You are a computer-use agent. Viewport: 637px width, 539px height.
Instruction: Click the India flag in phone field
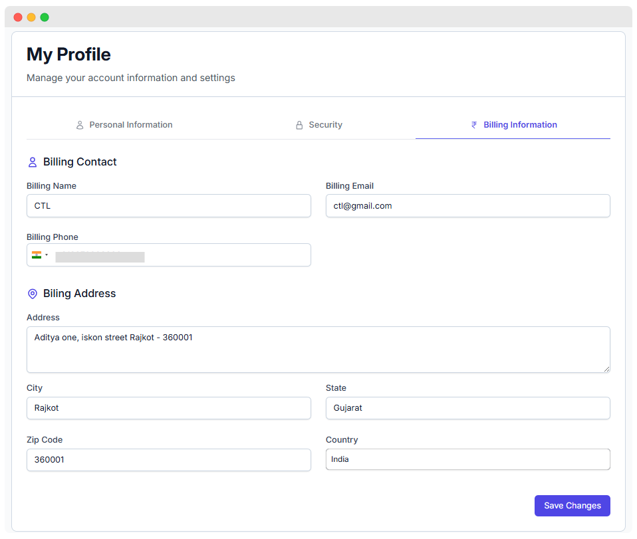coord(37,255)
